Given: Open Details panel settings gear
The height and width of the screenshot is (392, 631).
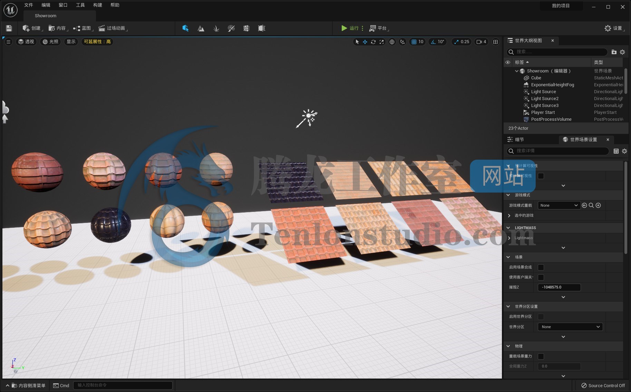Looking at the screenshot, I should click(624, 151).
